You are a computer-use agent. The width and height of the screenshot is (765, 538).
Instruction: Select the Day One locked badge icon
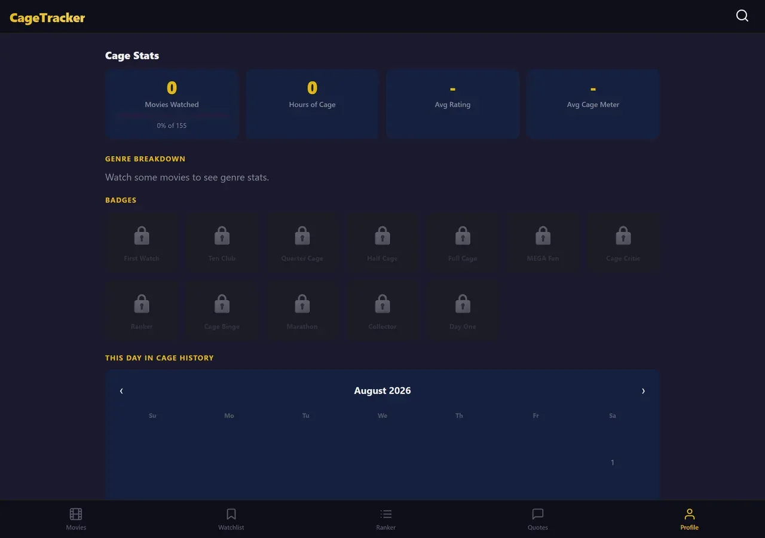pos(463,304)
